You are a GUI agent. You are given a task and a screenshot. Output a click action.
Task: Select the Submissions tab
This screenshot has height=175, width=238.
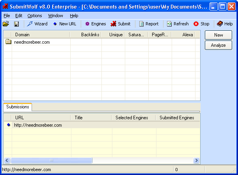(x=18, y=107)
